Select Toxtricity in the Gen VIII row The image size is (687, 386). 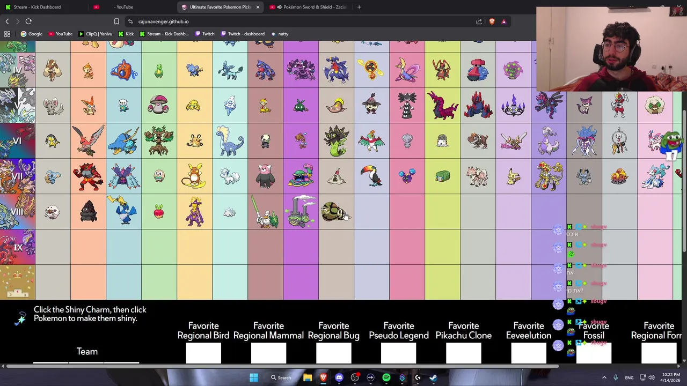194,211
